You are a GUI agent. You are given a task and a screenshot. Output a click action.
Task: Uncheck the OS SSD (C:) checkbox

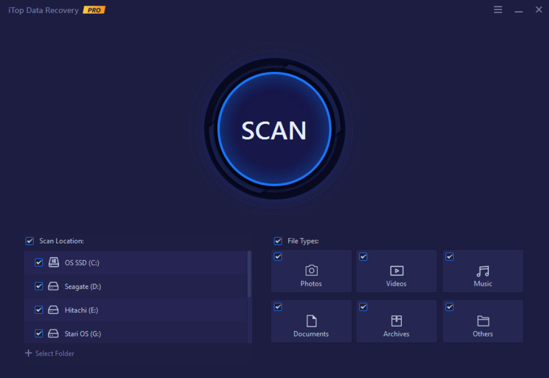click(x=39, y=262)
